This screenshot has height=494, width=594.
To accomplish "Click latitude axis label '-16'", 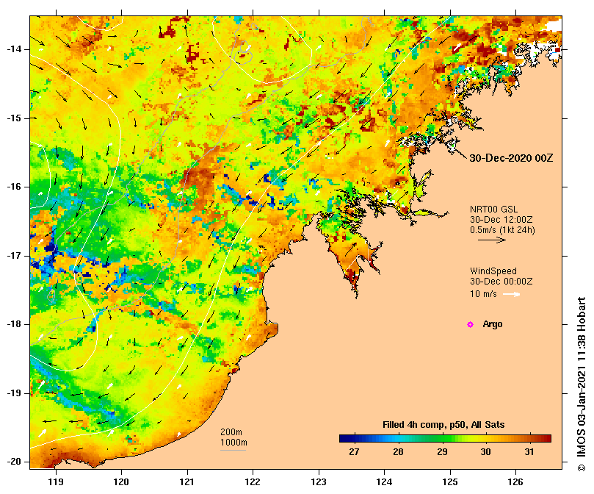I will click(x=14, y=187).
